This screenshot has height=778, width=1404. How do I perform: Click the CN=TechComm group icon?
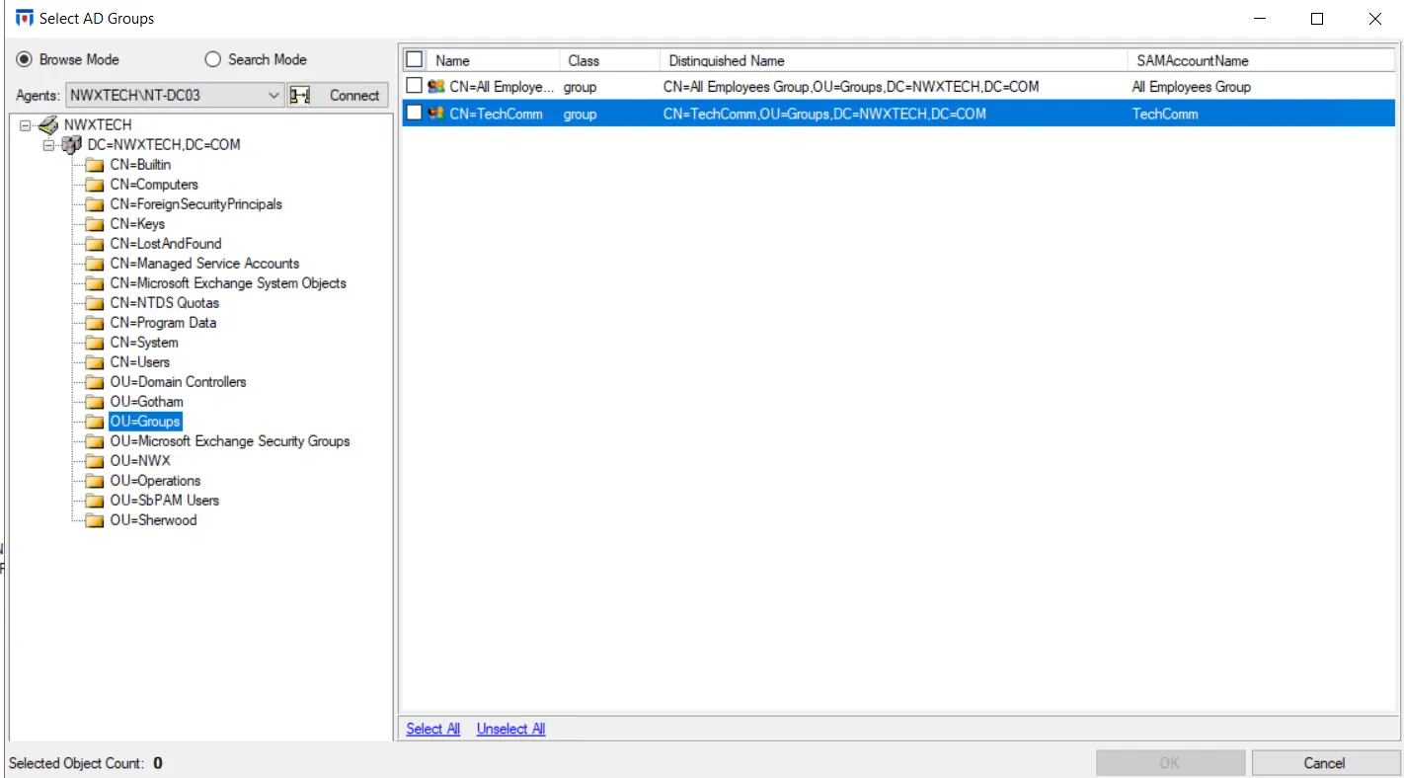[435, 114]
